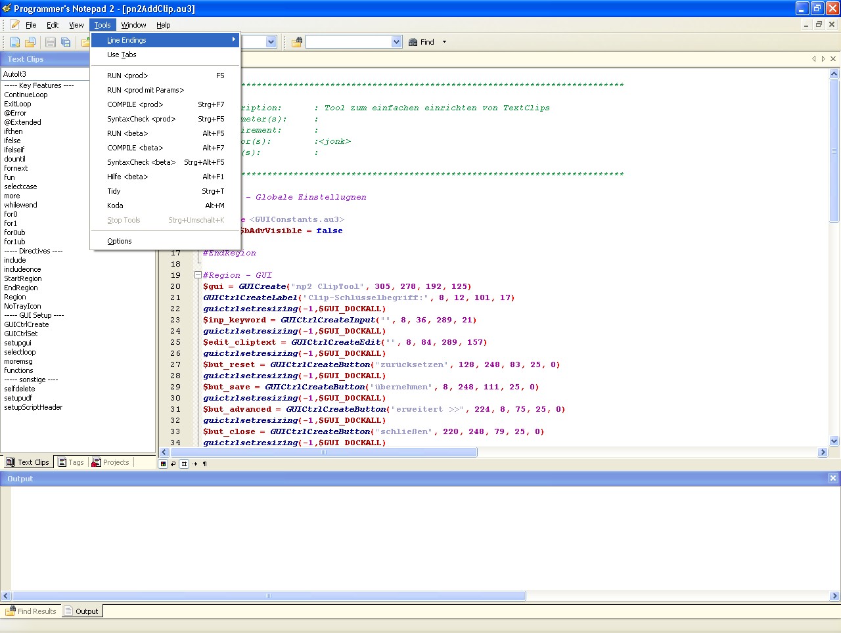The image size is (841, 633).
Task: Choose Tidy in the Tools menu
Action: [114, 191]
